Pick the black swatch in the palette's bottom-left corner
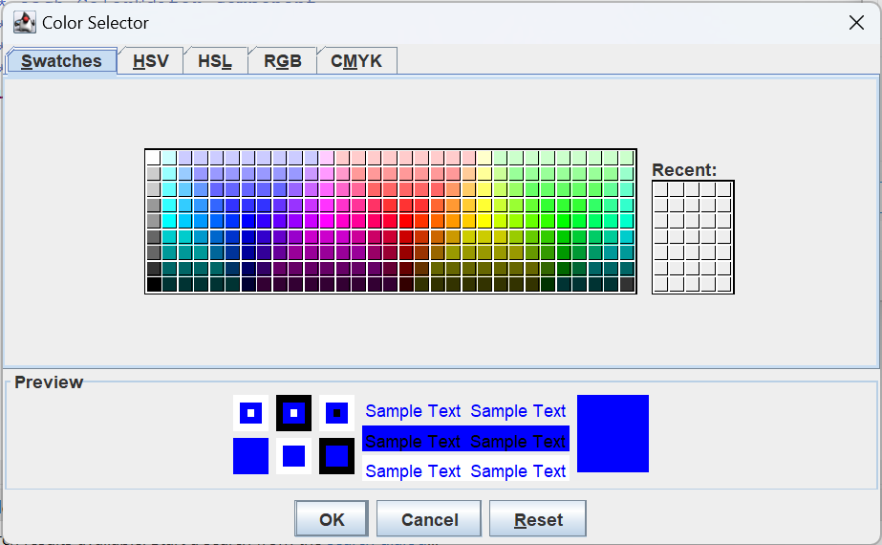 pyautogui.click(x=154, y=284)
